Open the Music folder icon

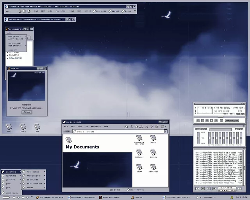[153, 138]
